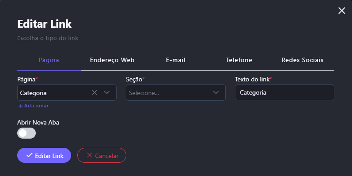
Task: Click the Abrir Nova Aba label
Action: click(x=38, y=122)
